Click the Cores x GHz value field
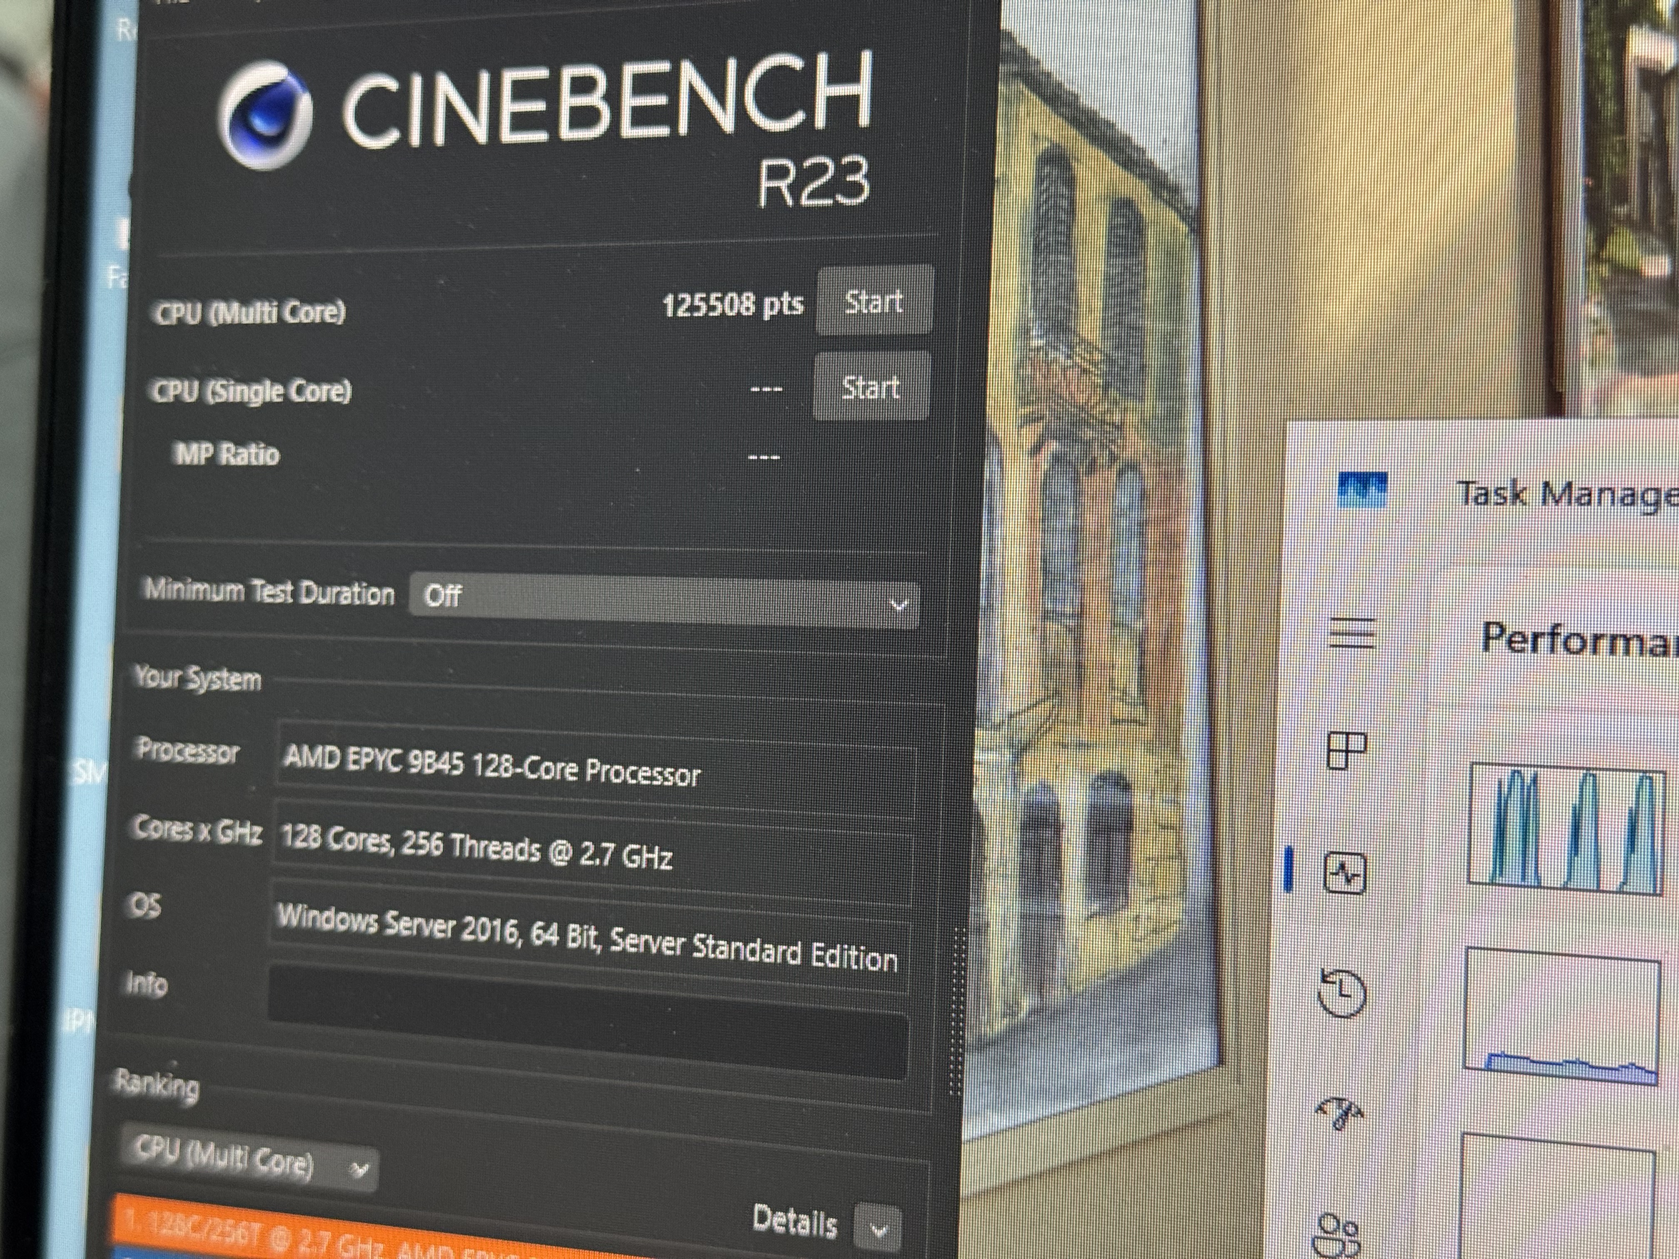 click(593, 851)
